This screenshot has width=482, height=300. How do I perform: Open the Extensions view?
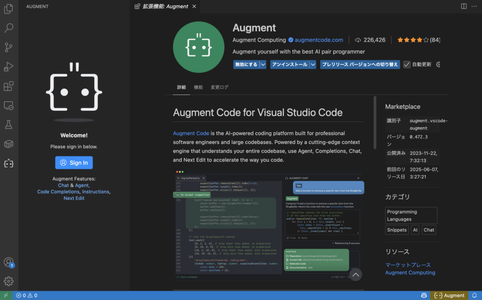(x=9, y=87)
